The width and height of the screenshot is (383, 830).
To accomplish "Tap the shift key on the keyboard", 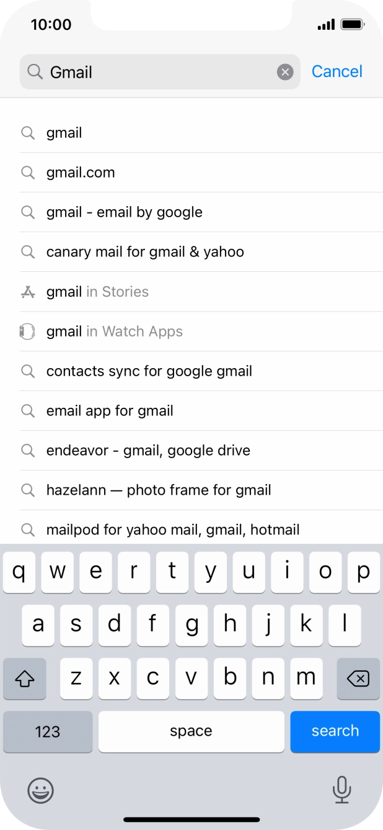I will click(25, 679).
